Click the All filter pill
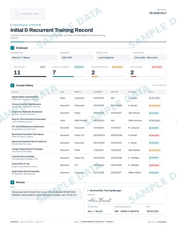 coord(43,67)
